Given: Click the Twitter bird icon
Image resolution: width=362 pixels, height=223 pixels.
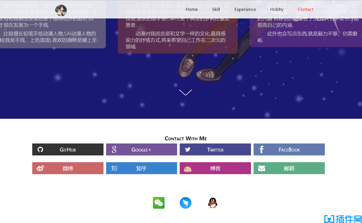Looking at the screenshot, I should tap(188, 149).
